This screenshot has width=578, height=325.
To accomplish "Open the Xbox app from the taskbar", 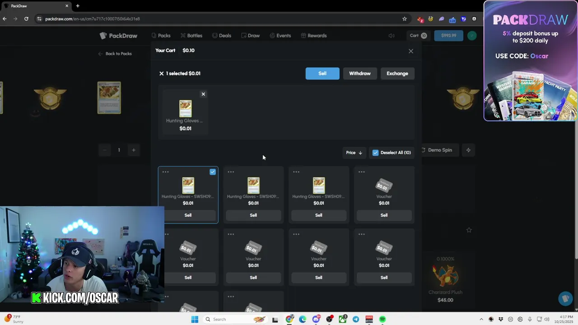I will point(343,319).
